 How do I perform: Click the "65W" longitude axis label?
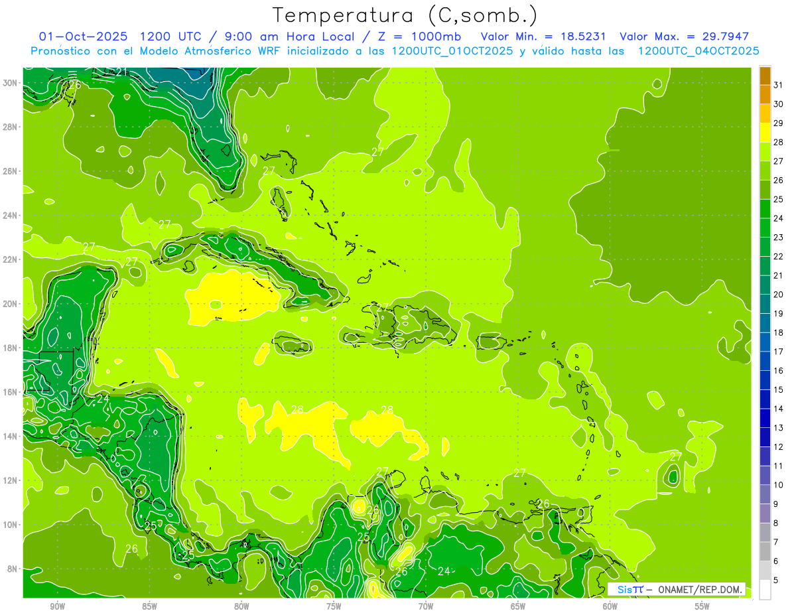click(518, 606)
